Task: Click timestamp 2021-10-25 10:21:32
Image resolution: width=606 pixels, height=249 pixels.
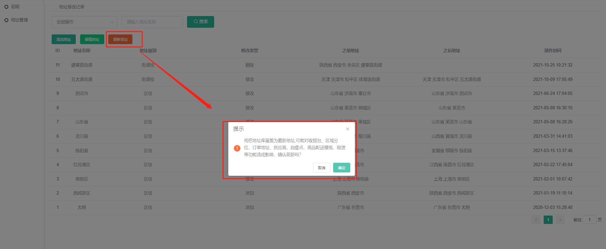Action: [x=553, y=65]
